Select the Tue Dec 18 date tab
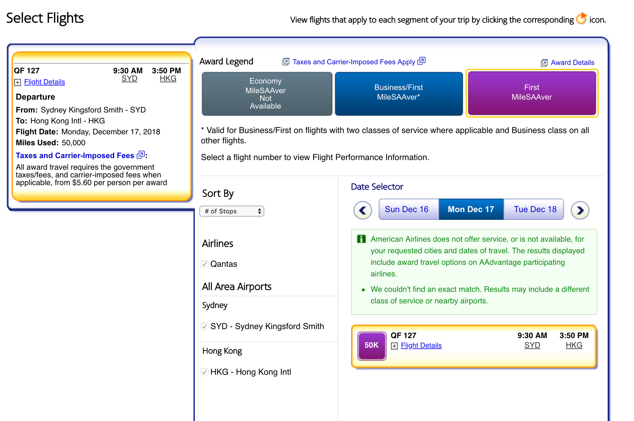 click(535, 209)
